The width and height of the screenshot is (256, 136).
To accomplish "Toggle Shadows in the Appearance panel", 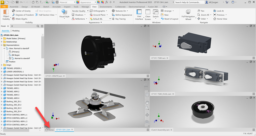I will click(79, 15).
